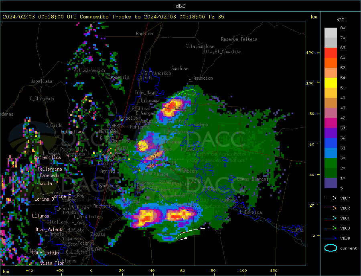Click the 35-36 dBZ blue color swatch
The width and height of the screenshot is (361, 276).
(331, 143)
